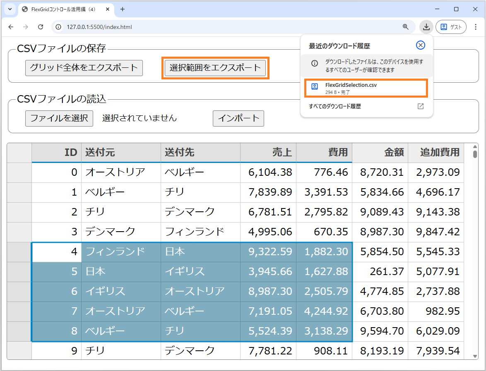Close the recent downloads popup

[x=420, y=45]
